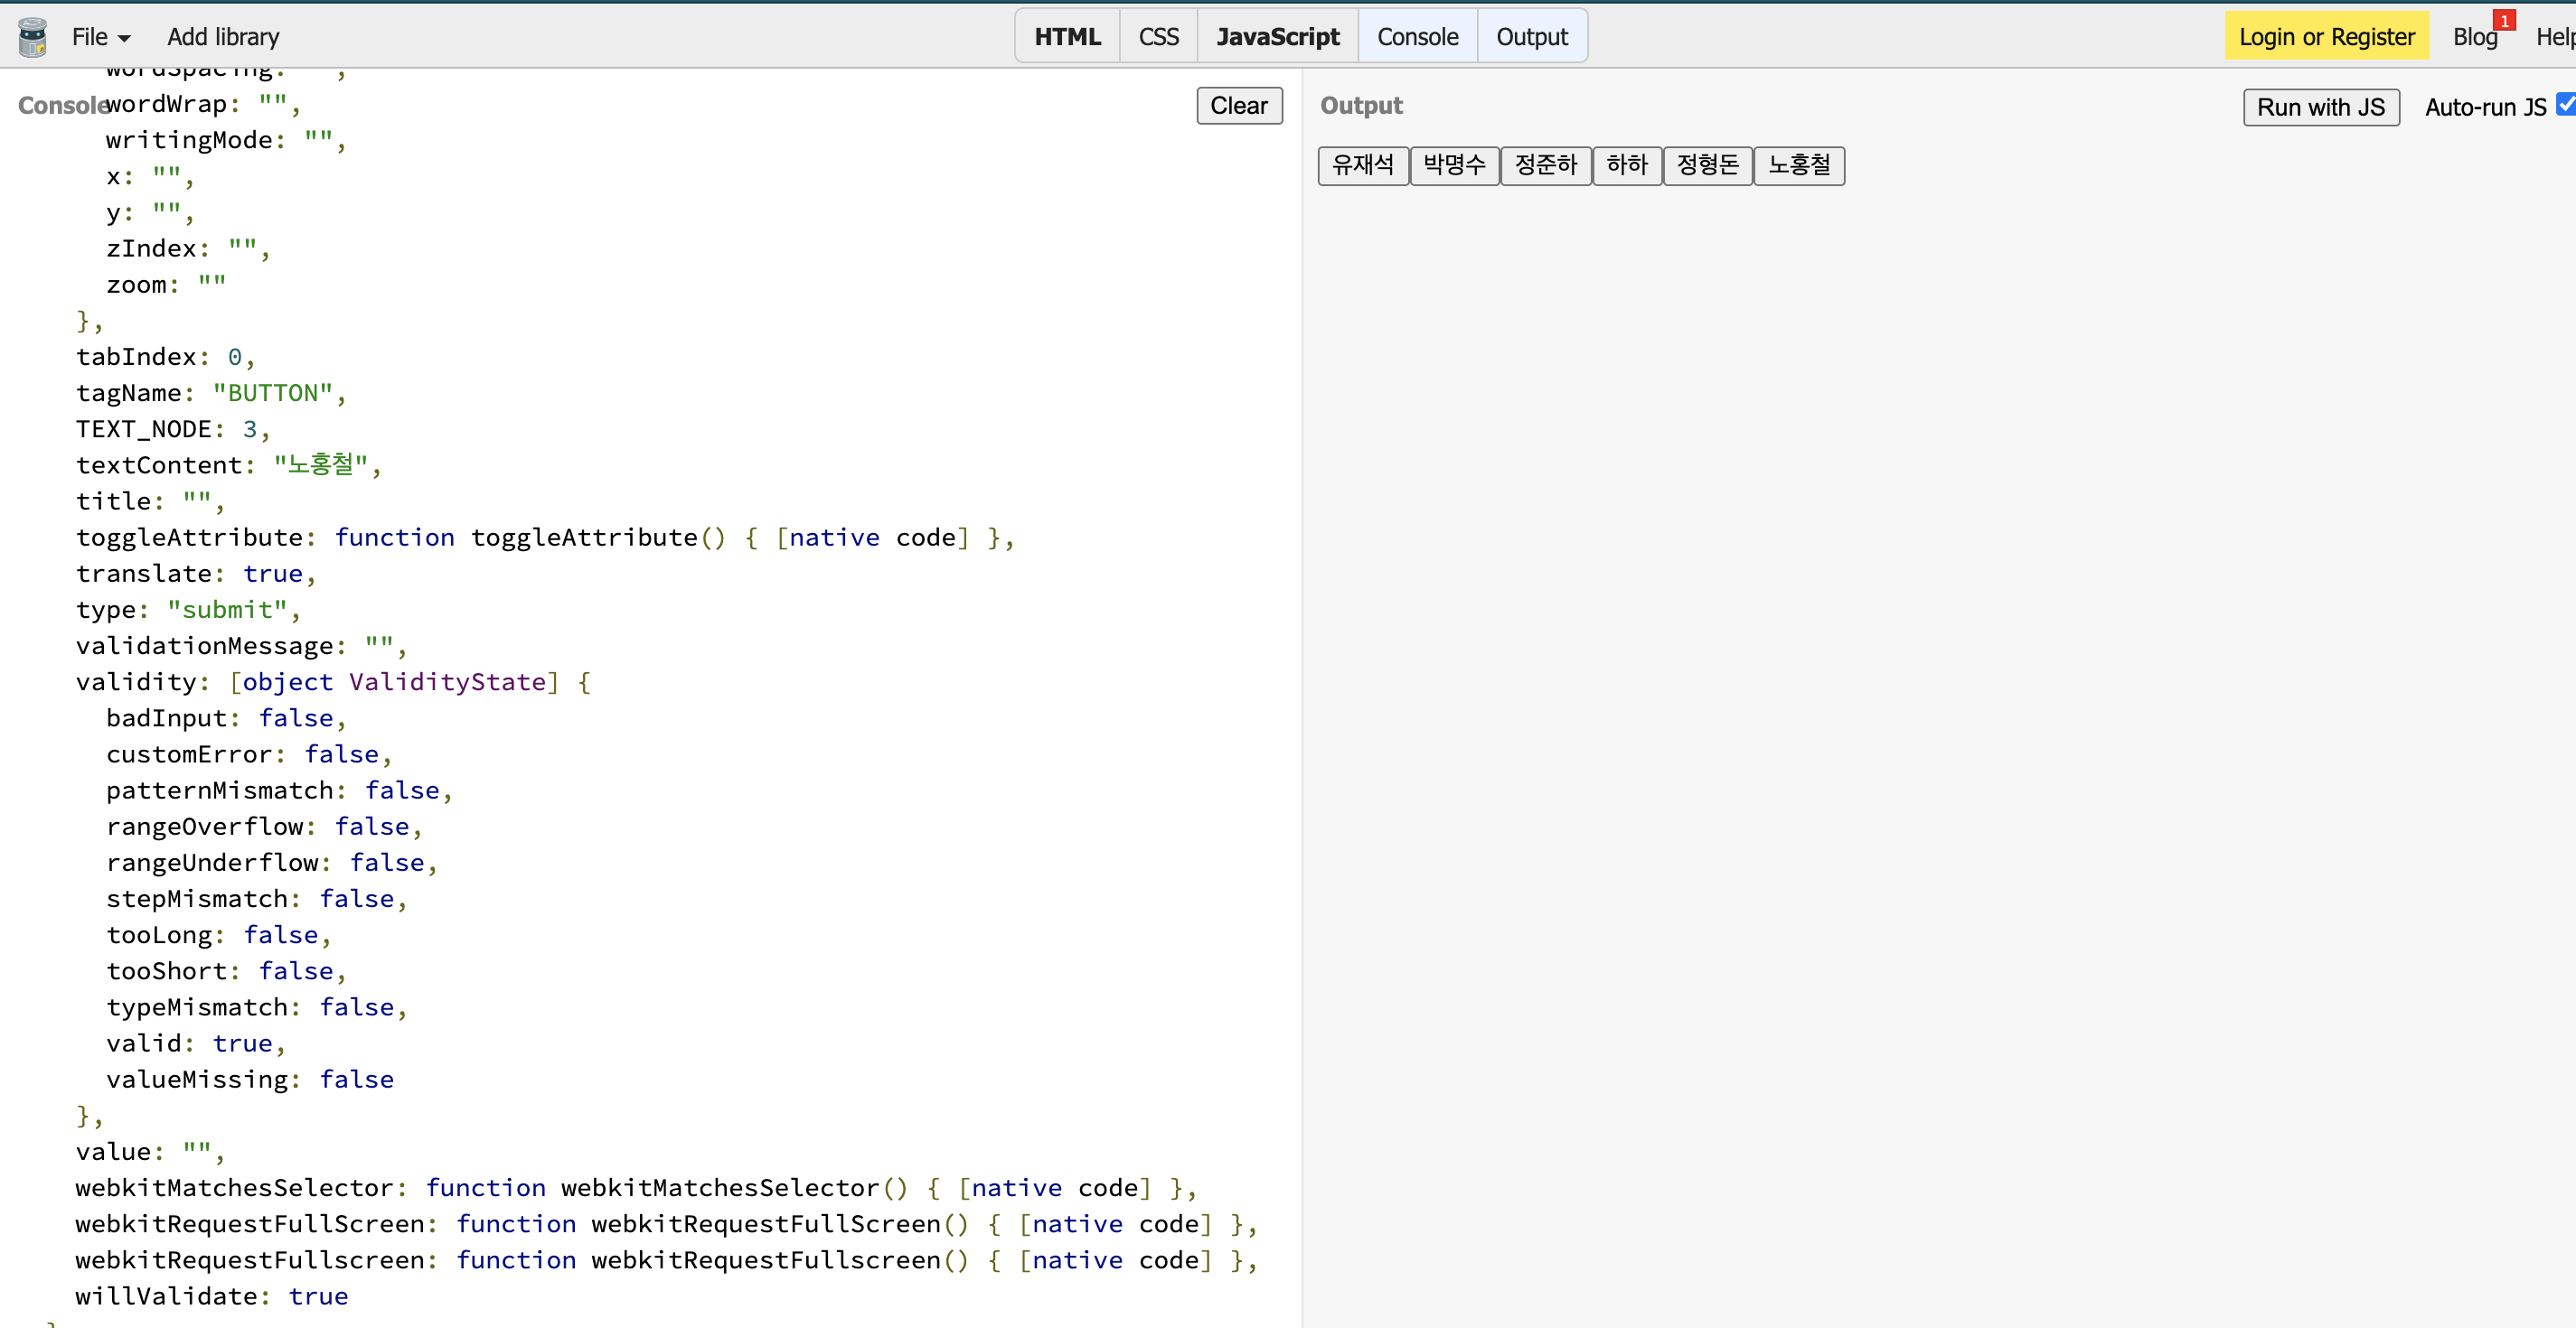Open the Blog link
This screenshot has width=2576, height=1328.
pyautogui.click(x=2473, y=37)
